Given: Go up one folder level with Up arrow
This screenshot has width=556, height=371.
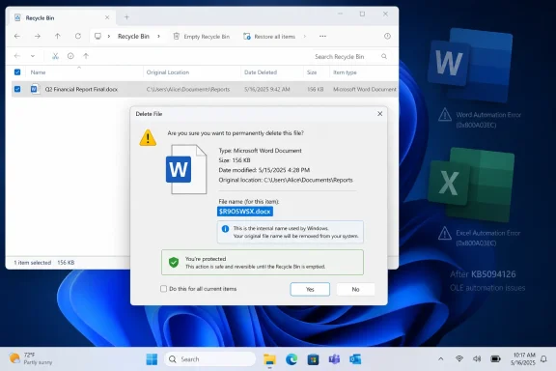Looking at the screenshot, I should click(58, 36).
